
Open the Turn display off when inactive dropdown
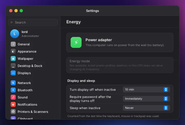pyautogui.click(x=146, y=90)
